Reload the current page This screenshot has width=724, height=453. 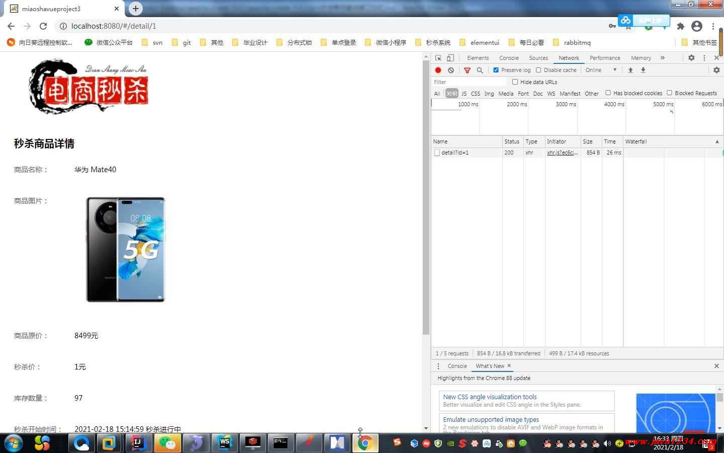tap(43, 26)
